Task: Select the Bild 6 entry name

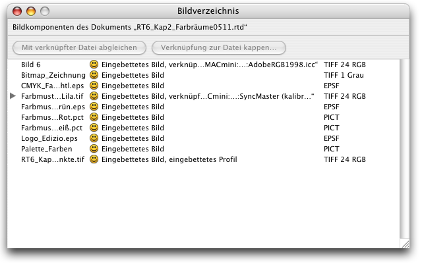Action: pyautogui.click(x=31, y=65)
